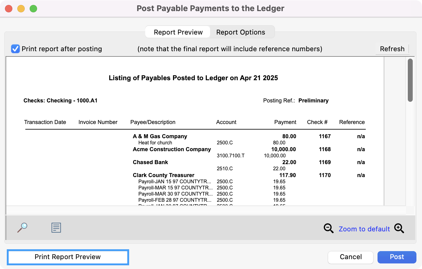Cancel posting payable payments

(x=351, y=257)
